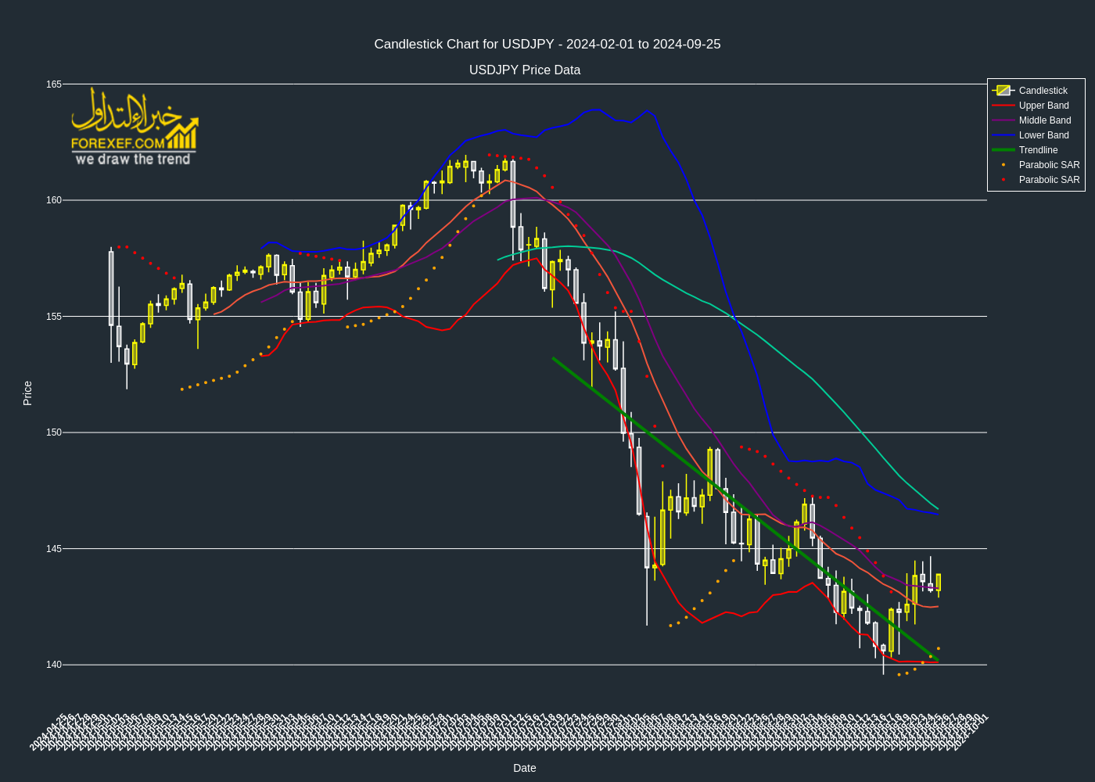Viewport: 1095px width, 782px height.
Task: Toggle the Candlestick trace in the legend
Action: point(1036,91)
